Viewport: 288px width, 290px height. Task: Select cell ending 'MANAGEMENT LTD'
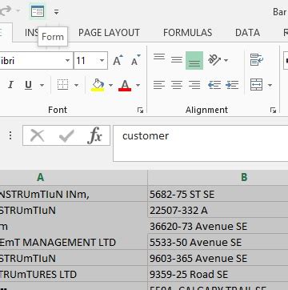74,242
